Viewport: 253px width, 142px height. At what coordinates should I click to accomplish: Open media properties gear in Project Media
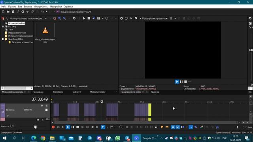click(74, 19)
